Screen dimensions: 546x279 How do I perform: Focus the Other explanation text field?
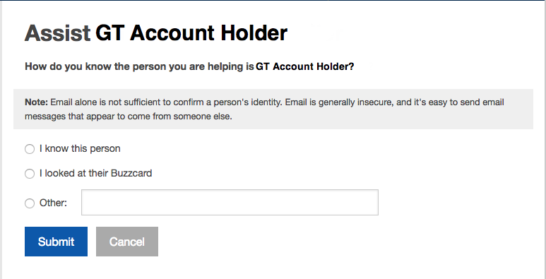pos(230,203)
